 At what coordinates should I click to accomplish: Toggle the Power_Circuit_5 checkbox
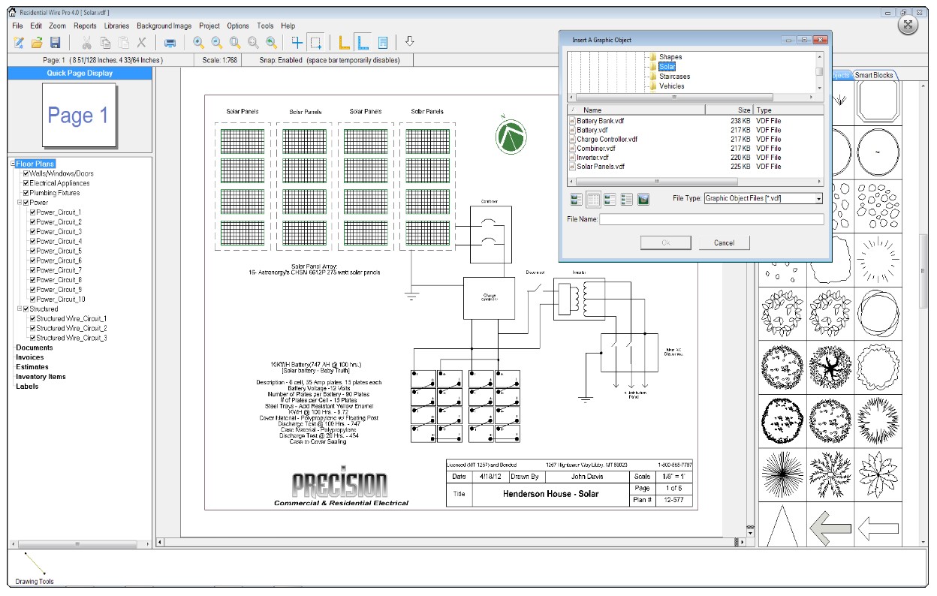coord(32,251)
